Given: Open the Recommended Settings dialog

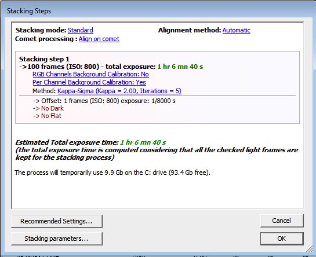Looking at the screenshot, I should click(57, 221).
